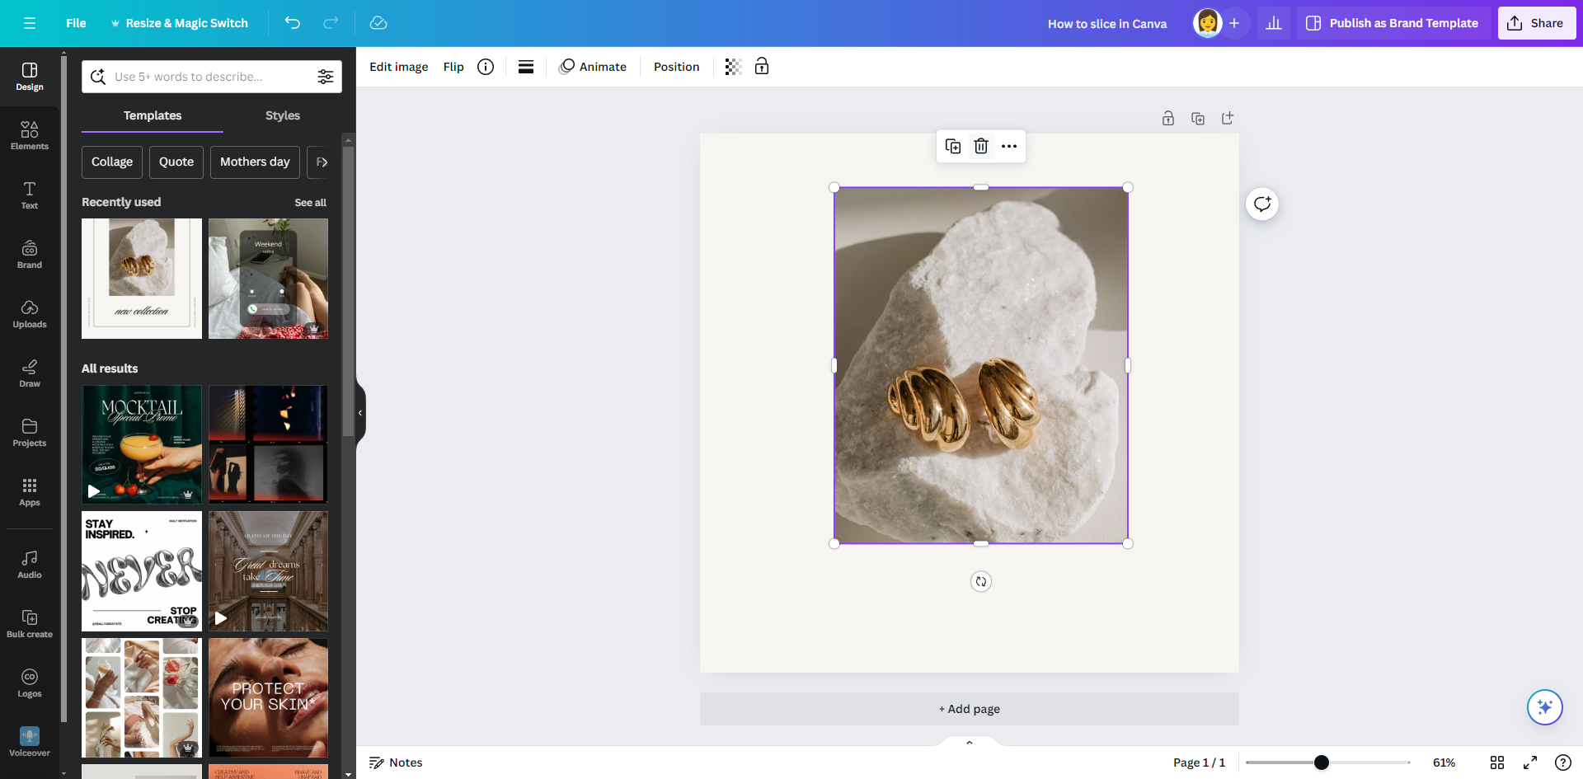The height and width of the screenshot is (779, 1583).
Task: Duplicate the page using icon above canvas
Action: (1198, 118)
